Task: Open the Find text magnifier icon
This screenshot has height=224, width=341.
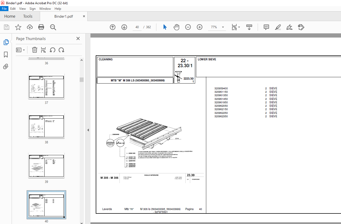Action: pos(53,27)
